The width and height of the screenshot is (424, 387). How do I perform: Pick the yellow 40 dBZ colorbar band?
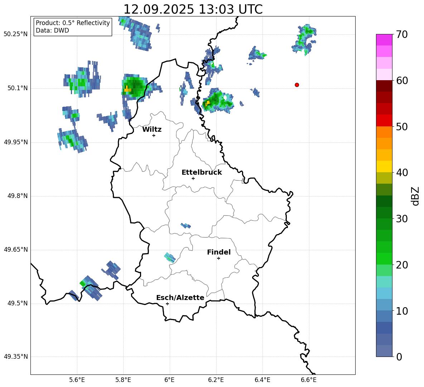(384, 166)
